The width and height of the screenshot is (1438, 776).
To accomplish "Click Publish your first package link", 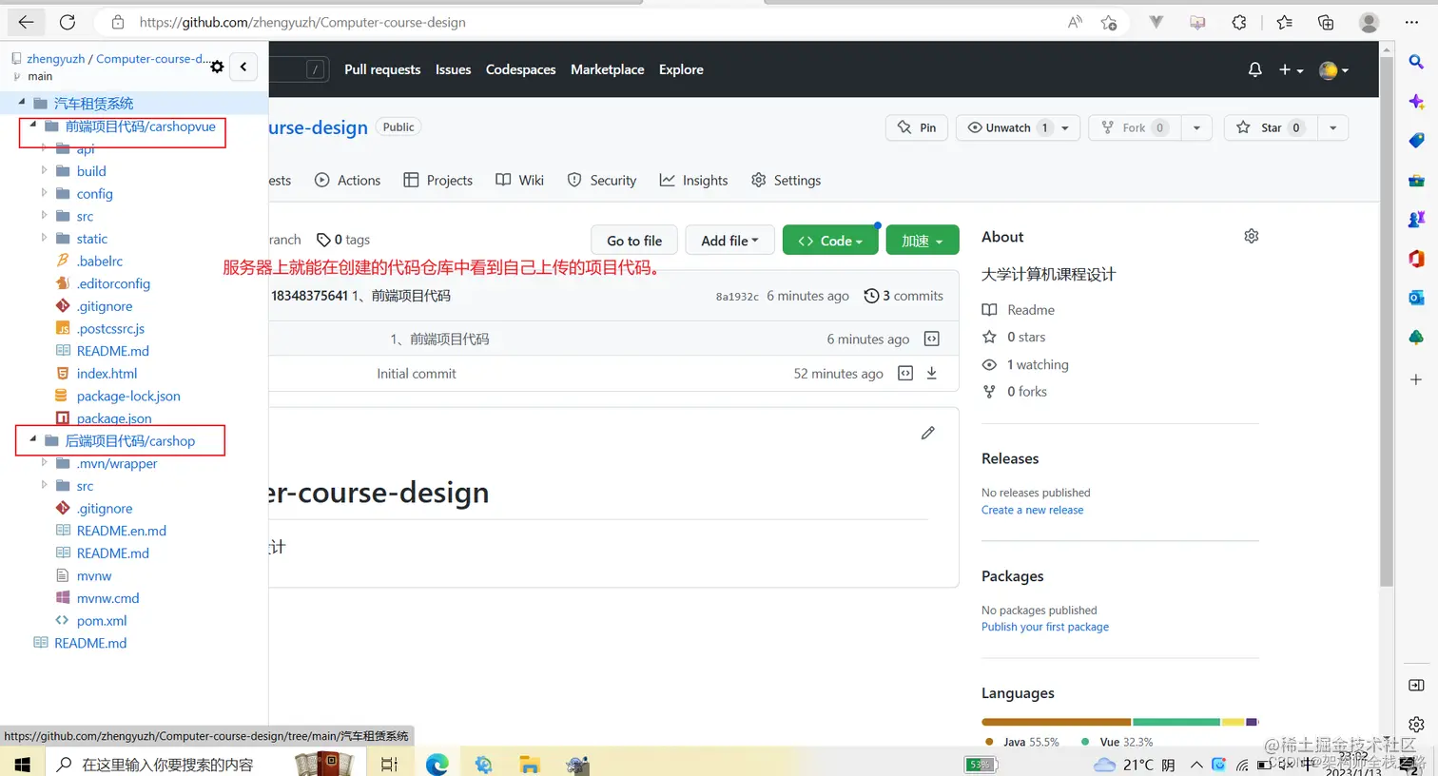I will tap(1045, 627).
